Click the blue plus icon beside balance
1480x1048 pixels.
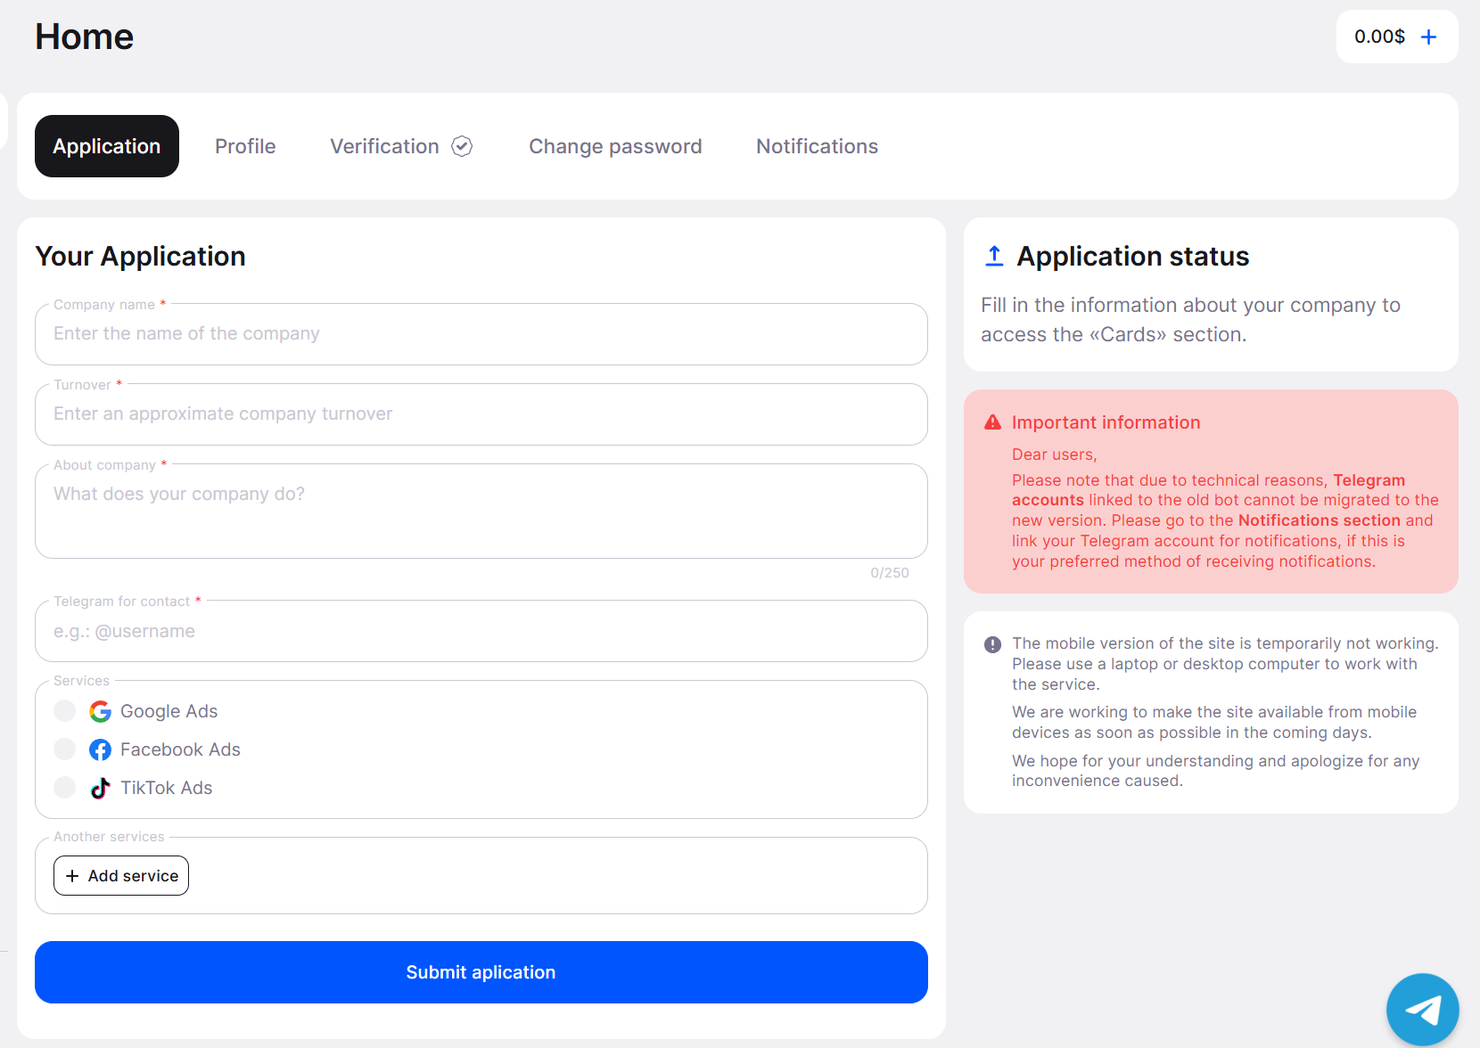point(1428,37)
